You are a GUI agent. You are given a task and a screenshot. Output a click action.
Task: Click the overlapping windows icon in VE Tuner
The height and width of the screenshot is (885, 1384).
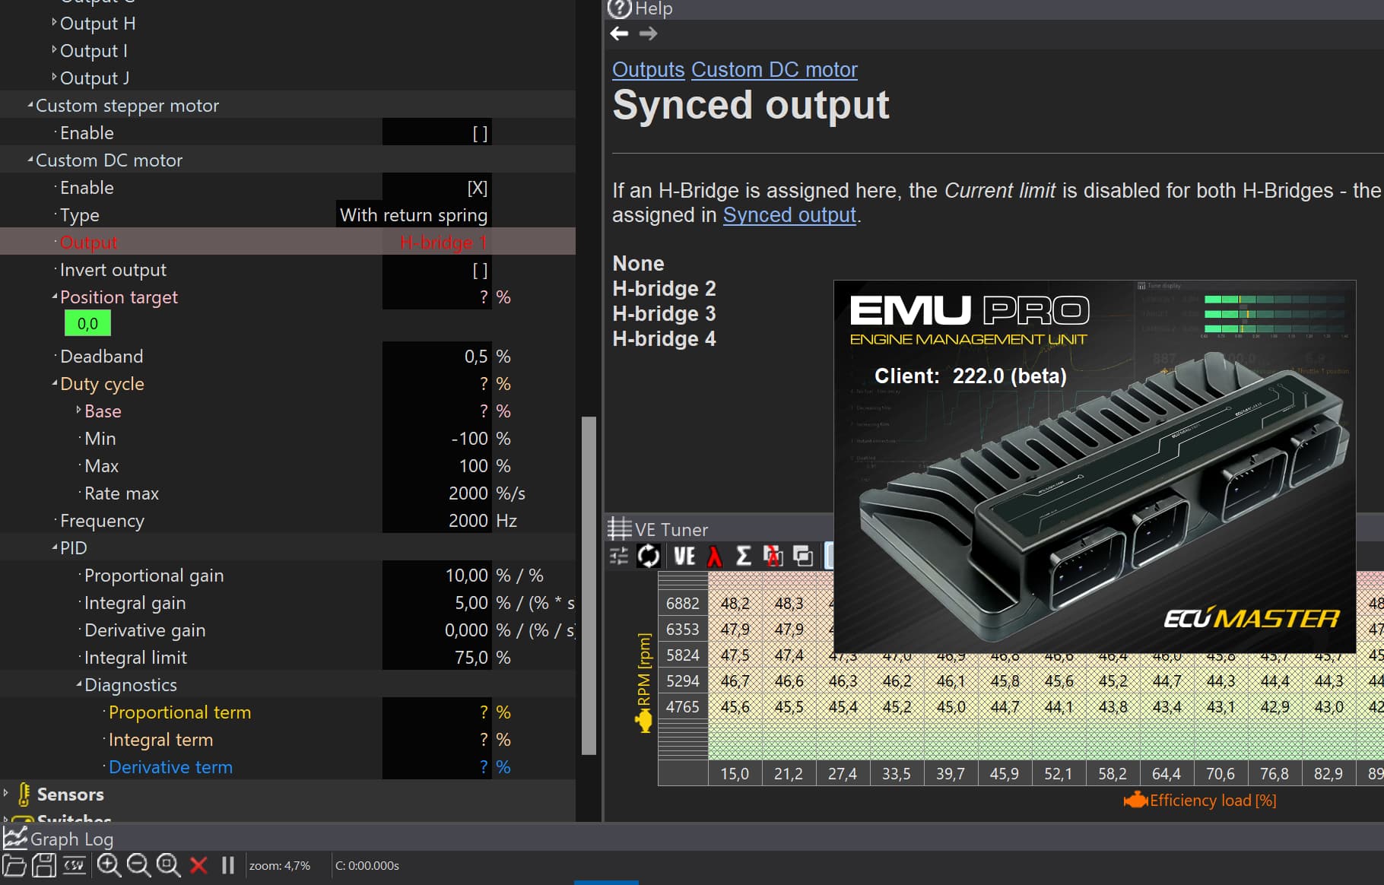point(803,557)
